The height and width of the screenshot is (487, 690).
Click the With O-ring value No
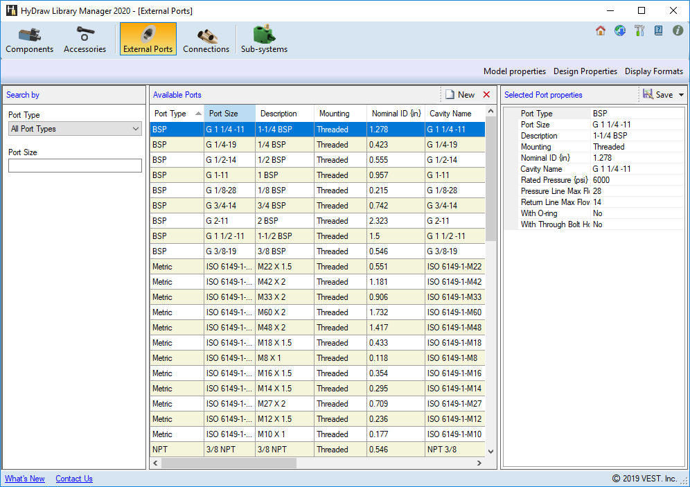pos(637,213)
